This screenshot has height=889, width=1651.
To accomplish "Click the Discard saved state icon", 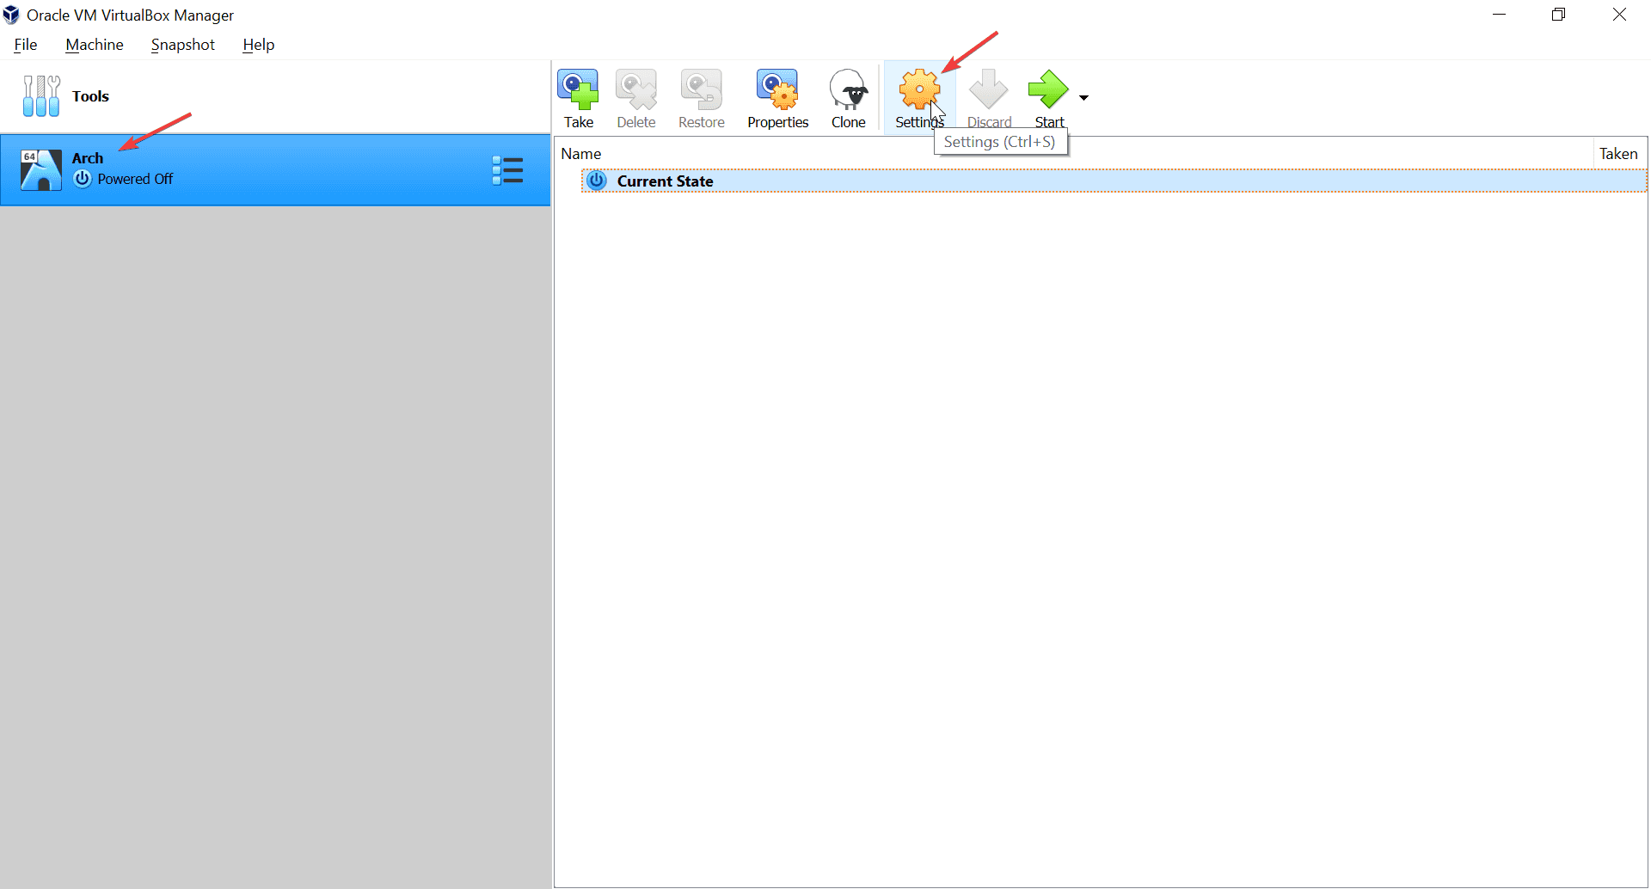I will 989,89.
